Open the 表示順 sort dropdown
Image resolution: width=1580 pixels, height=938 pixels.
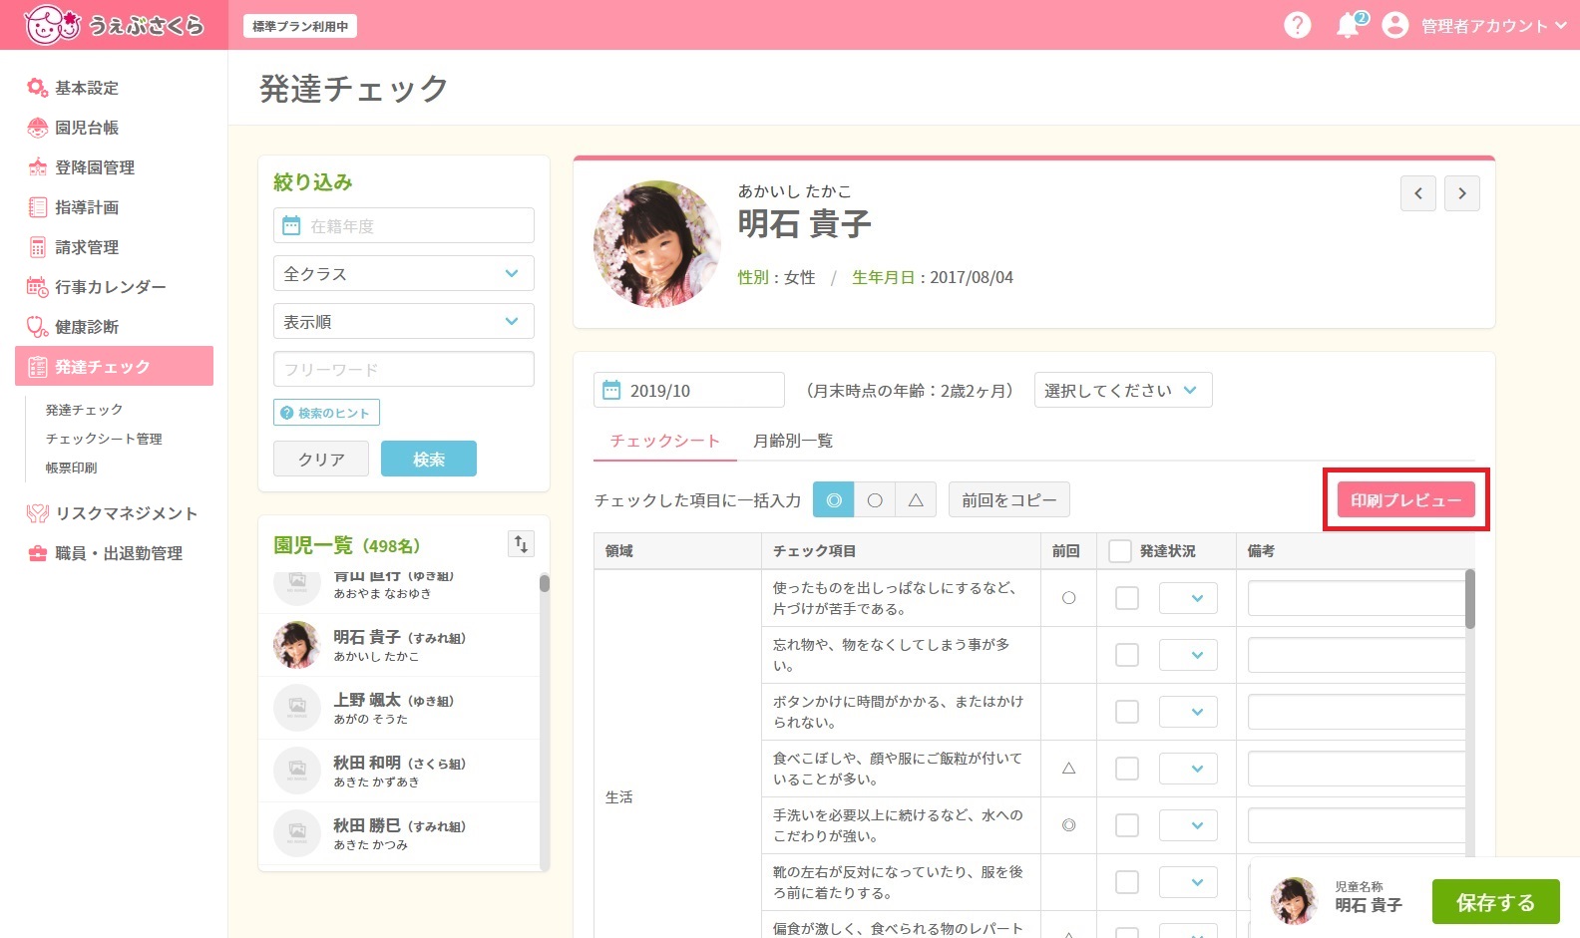[404, 321]
